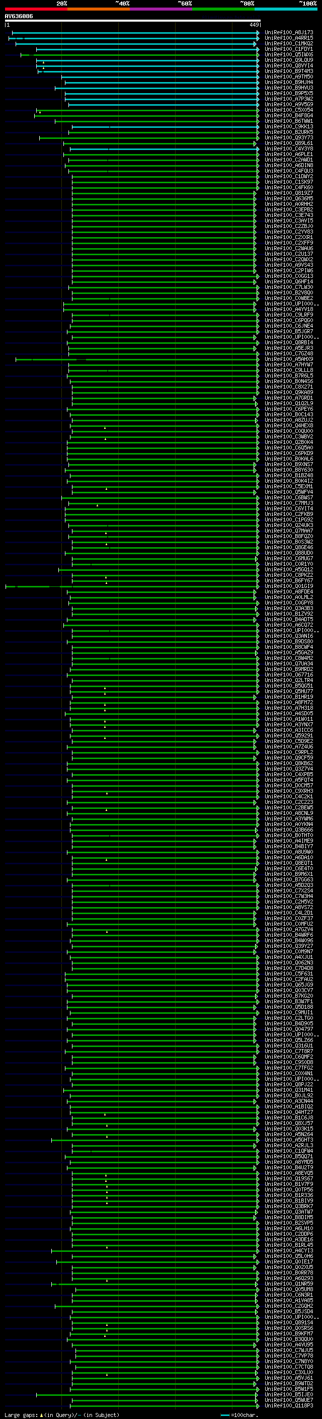Select hit label UniRef100_A9TM50
This screenshot has height=1419, width=322.
click(x=288, y=77)
